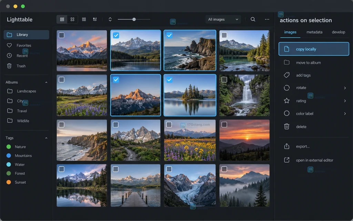Click open in external editor label
Image resolution: width=353 pixels, height=221 pixels.
pos(314,160)
